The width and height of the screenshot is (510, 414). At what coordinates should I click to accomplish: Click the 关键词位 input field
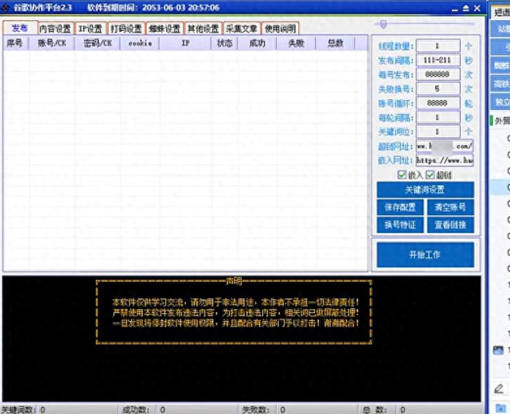coord(438,131)
